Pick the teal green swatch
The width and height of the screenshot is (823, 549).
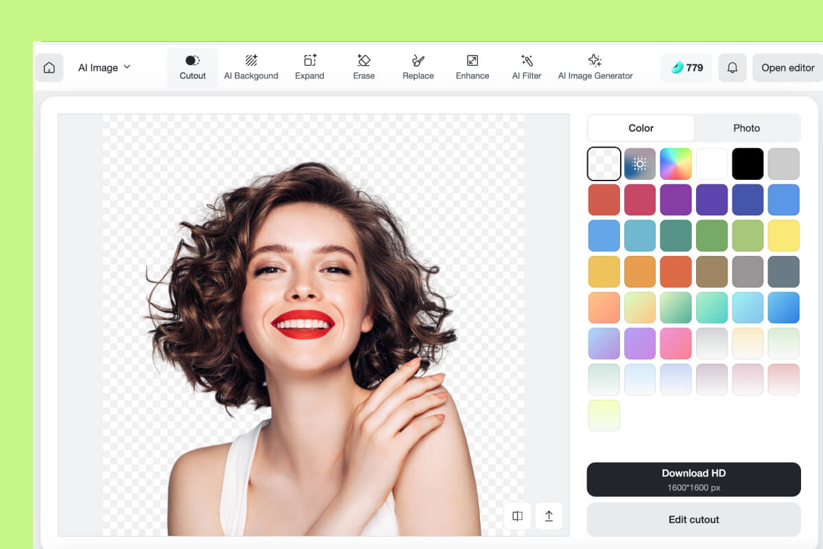[676, 236]
